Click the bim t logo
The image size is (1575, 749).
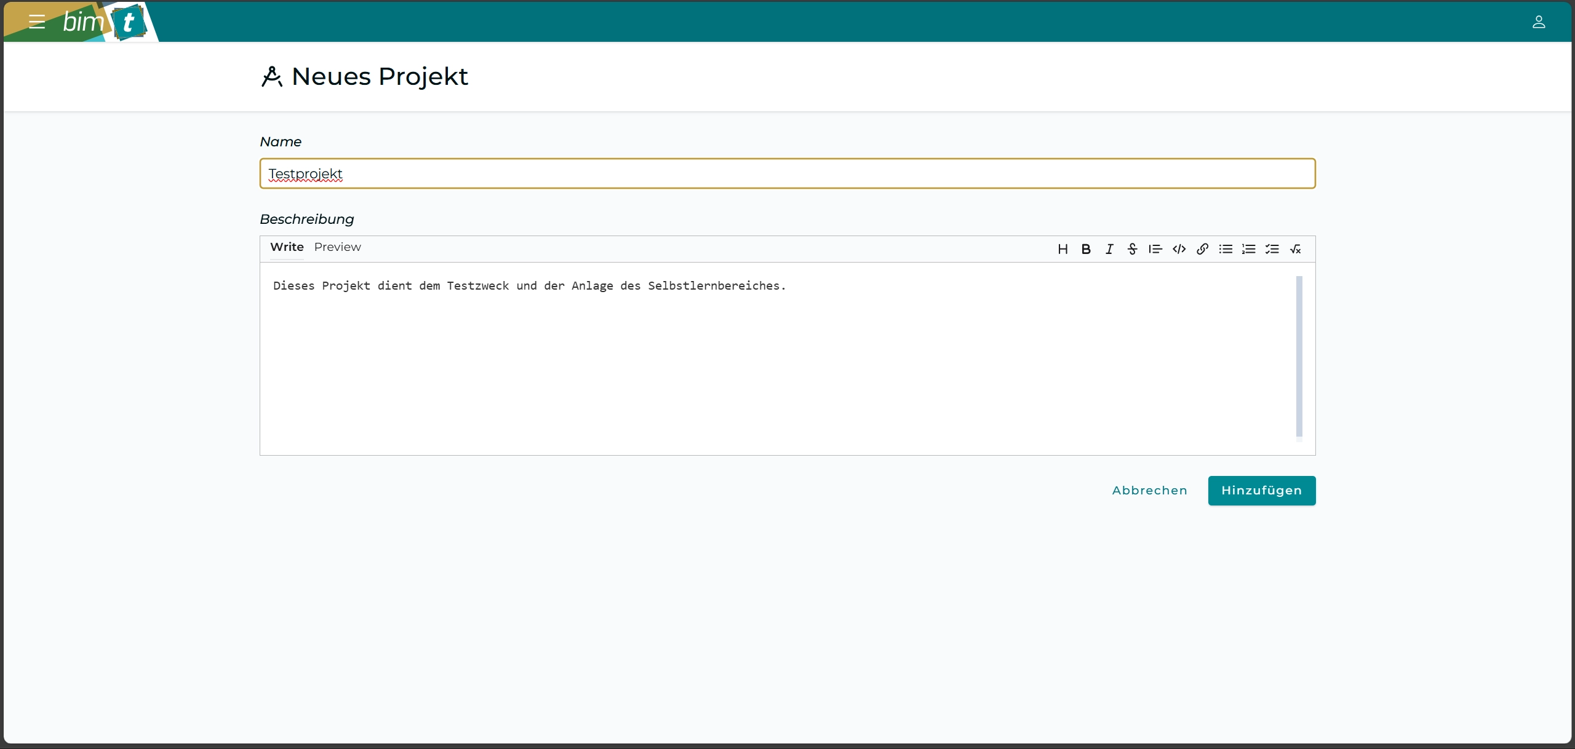click(105, 22)
